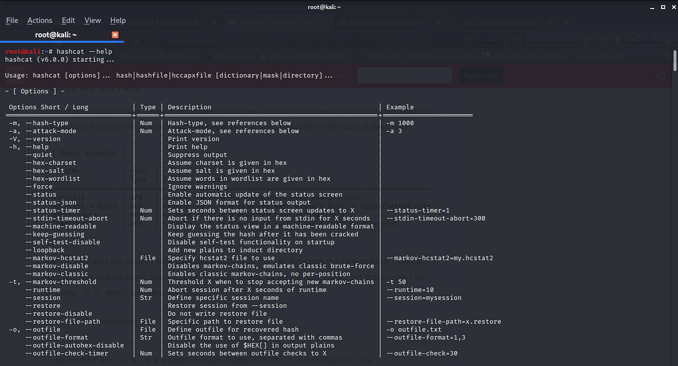The width and height of the screenshot is (678, 366).
Task: Open the sidebar view icon
Action: pyautogui.click(x=601, y=40)
